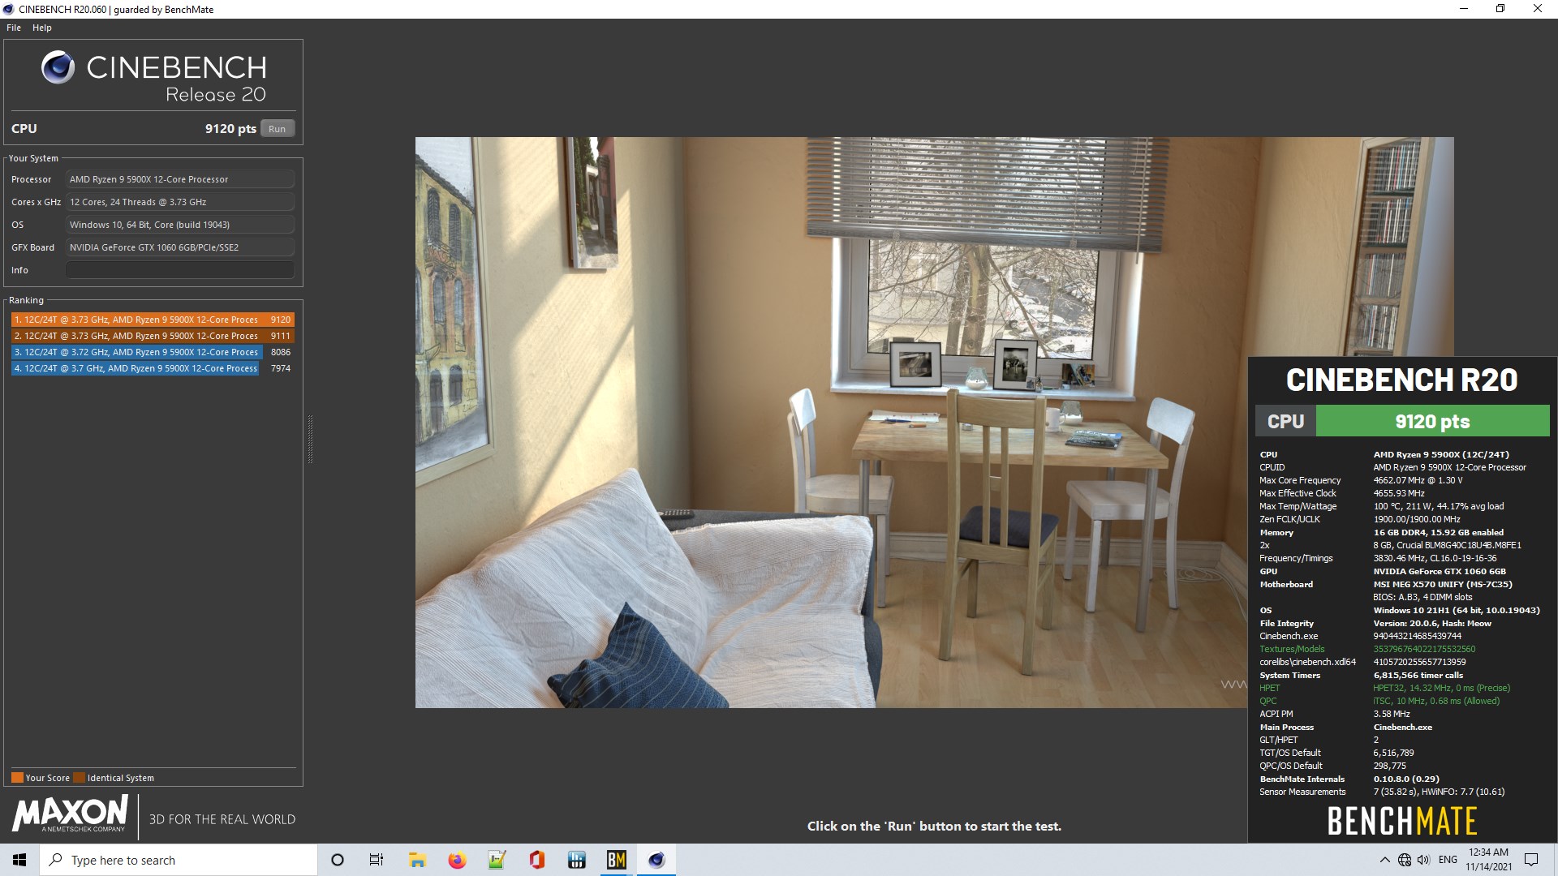This screenshot has height=876, width=1558.
Task: Click the Cinebench logo icon in left panel
Action: pyautogui.click(x=58, y=67)
